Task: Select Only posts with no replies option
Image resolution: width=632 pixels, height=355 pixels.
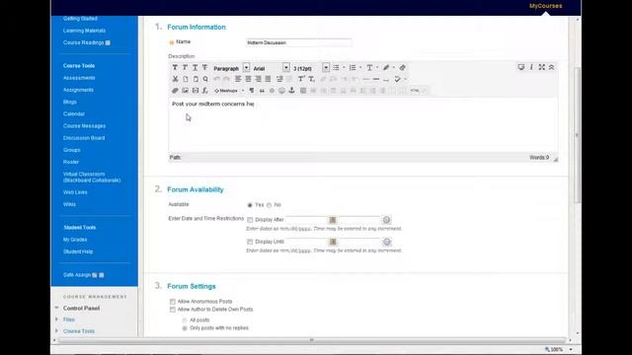Action: tap(185, 328)
